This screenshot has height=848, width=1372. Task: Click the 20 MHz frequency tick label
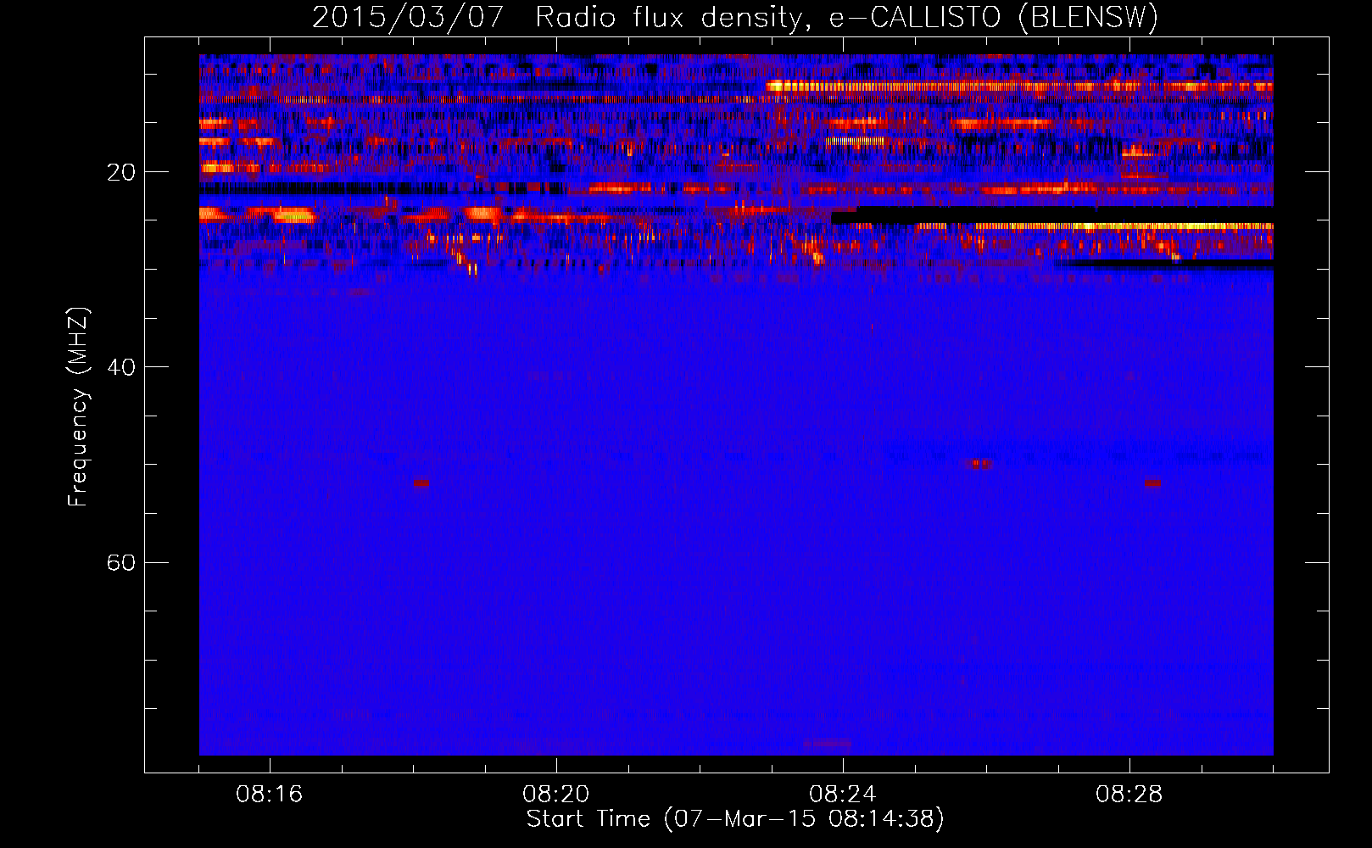point(121,172)
